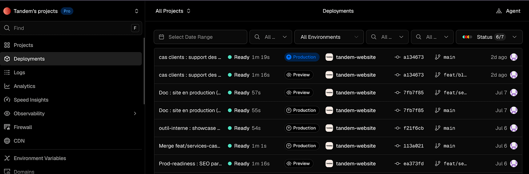
Task: Click the user avatar on the f21f6cb row
Action: (x=514, y=128)
